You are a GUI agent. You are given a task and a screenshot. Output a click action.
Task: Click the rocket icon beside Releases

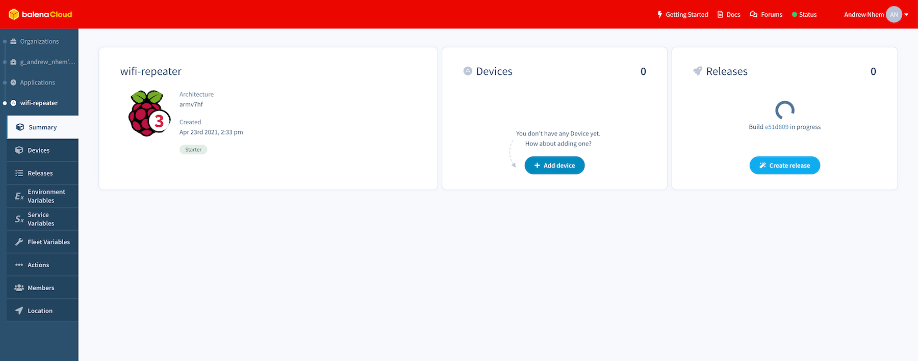(697, 71)
